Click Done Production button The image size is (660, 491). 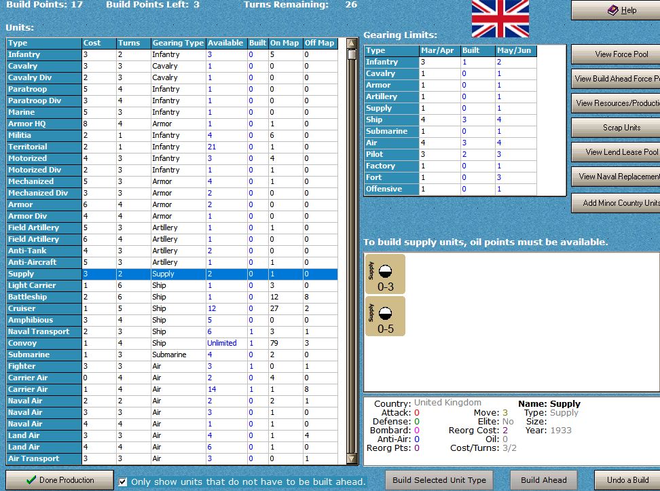(x=60, y=480)
